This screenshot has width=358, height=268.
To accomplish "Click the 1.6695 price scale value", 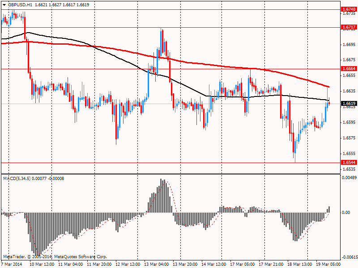I will [x=349, y=45].
